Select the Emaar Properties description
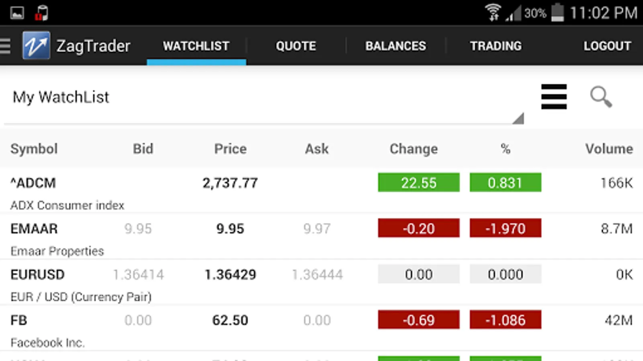This screenshot has height=361, width=643. (57, 251)
